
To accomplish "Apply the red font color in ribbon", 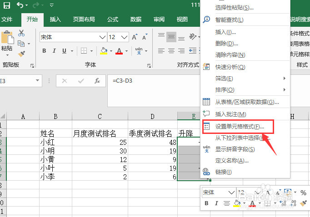I will [119, 51].
